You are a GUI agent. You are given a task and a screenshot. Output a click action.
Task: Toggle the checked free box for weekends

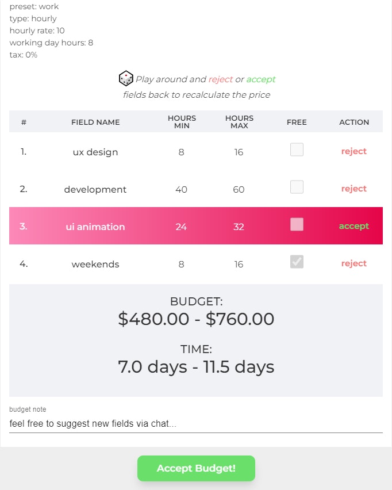297,262
